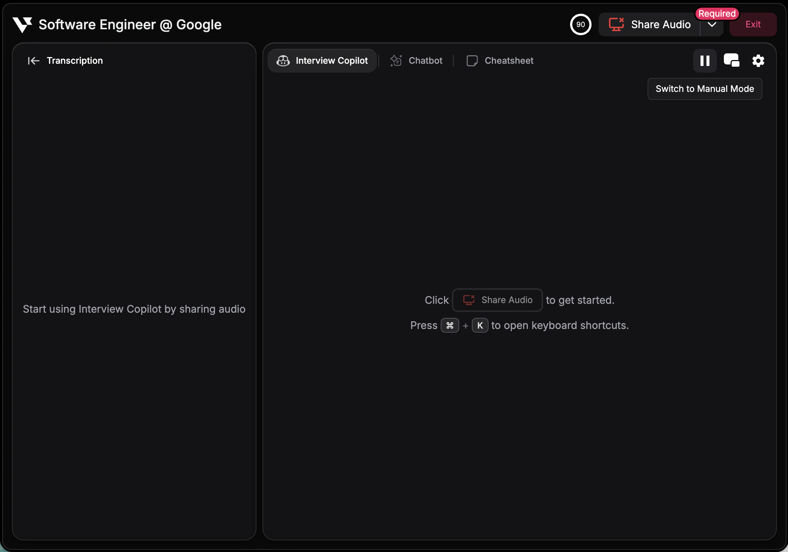Select the Interview Copilot tab
Image resolution: width=788 pixels, height=552 pixels.
[x=322, y=61]
